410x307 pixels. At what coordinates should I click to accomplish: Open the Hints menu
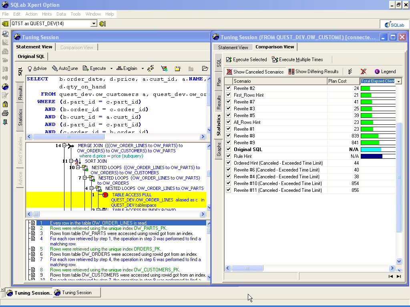(47, 14)
